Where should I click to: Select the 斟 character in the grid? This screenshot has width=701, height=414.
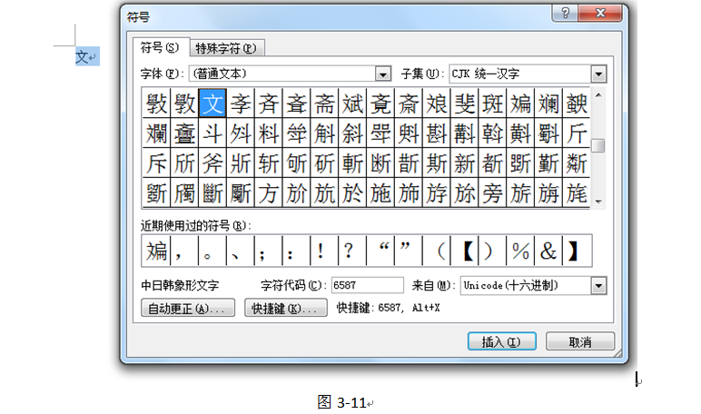coord(437,133)
